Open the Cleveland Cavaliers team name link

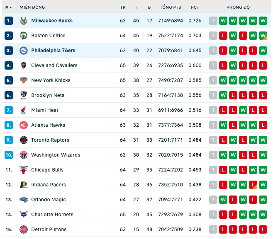click(x=54, y=65)
